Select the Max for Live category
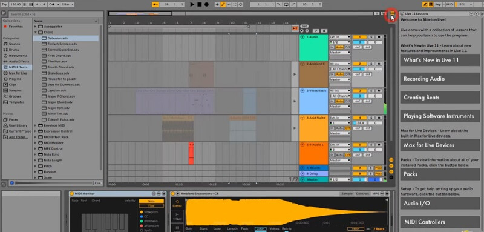The height and width of the screenshot is (232, 484). (18, 73)
